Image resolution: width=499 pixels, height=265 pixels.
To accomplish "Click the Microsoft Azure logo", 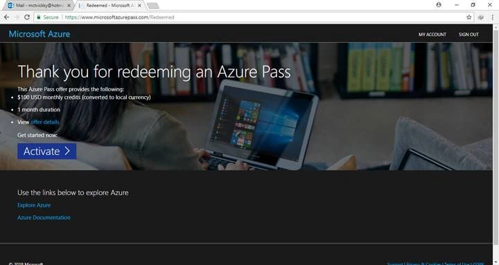I will click(40, 34).
